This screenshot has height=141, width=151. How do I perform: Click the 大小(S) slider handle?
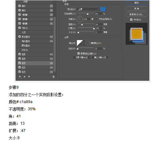[x=78, y=33]
